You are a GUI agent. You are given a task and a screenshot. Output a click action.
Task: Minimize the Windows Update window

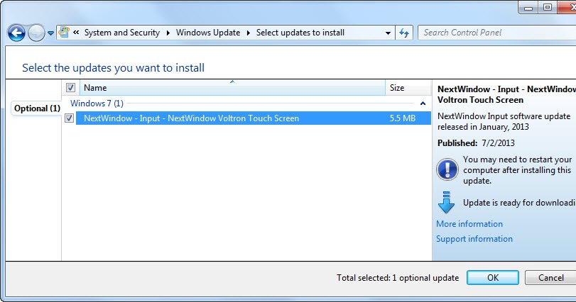tap(528, 7)
